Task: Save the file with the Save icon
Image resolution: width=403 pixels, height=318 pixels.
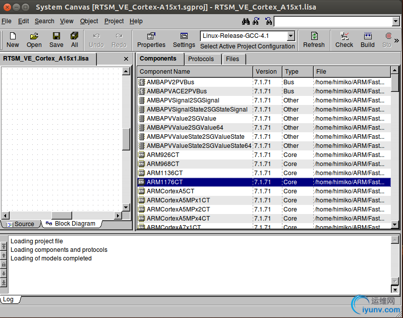Action: click(56, 40)
